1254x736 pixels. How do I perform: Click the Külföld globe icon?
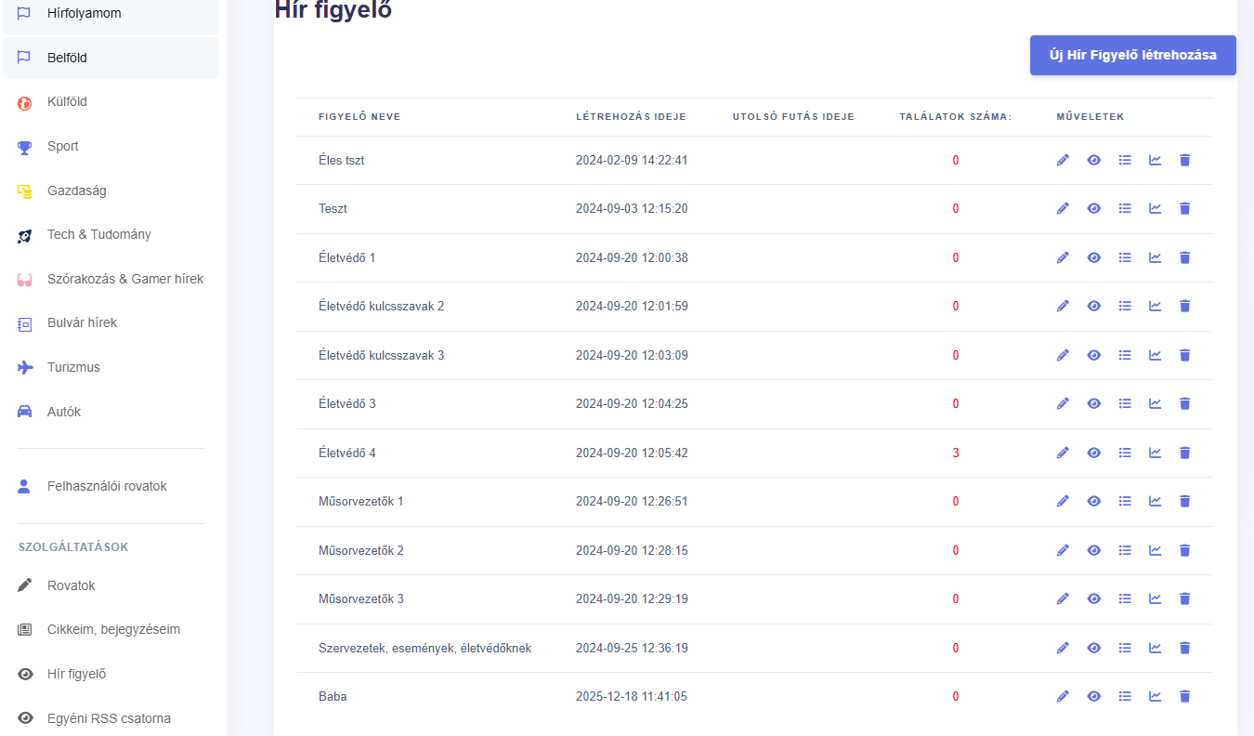[23, 101]
